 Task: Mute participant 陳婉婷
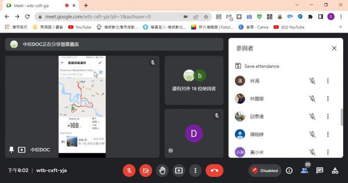coord(312,134)
